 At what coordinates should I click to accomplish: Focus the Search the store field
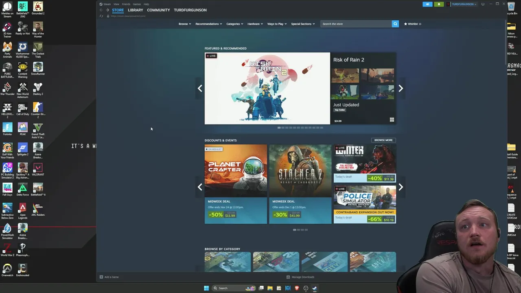(x=356, y=24)
